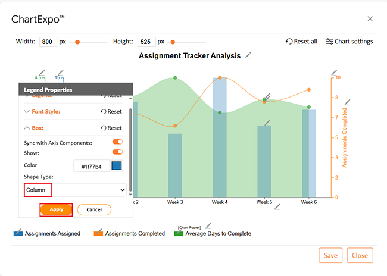Reset the Box settings
Viewport: 387px width, 276px height.
(x=111, y=127)
